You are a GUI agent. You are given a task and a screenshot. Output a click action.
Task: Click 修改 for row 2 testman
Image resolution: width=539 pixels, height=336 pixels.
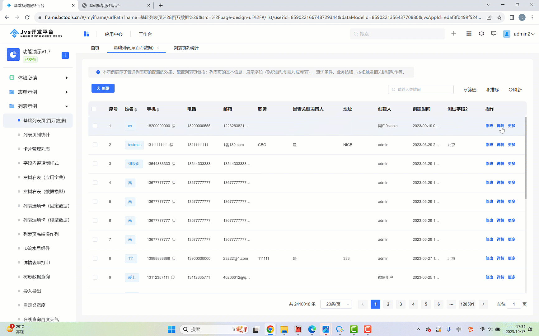(x=489, y=145)
